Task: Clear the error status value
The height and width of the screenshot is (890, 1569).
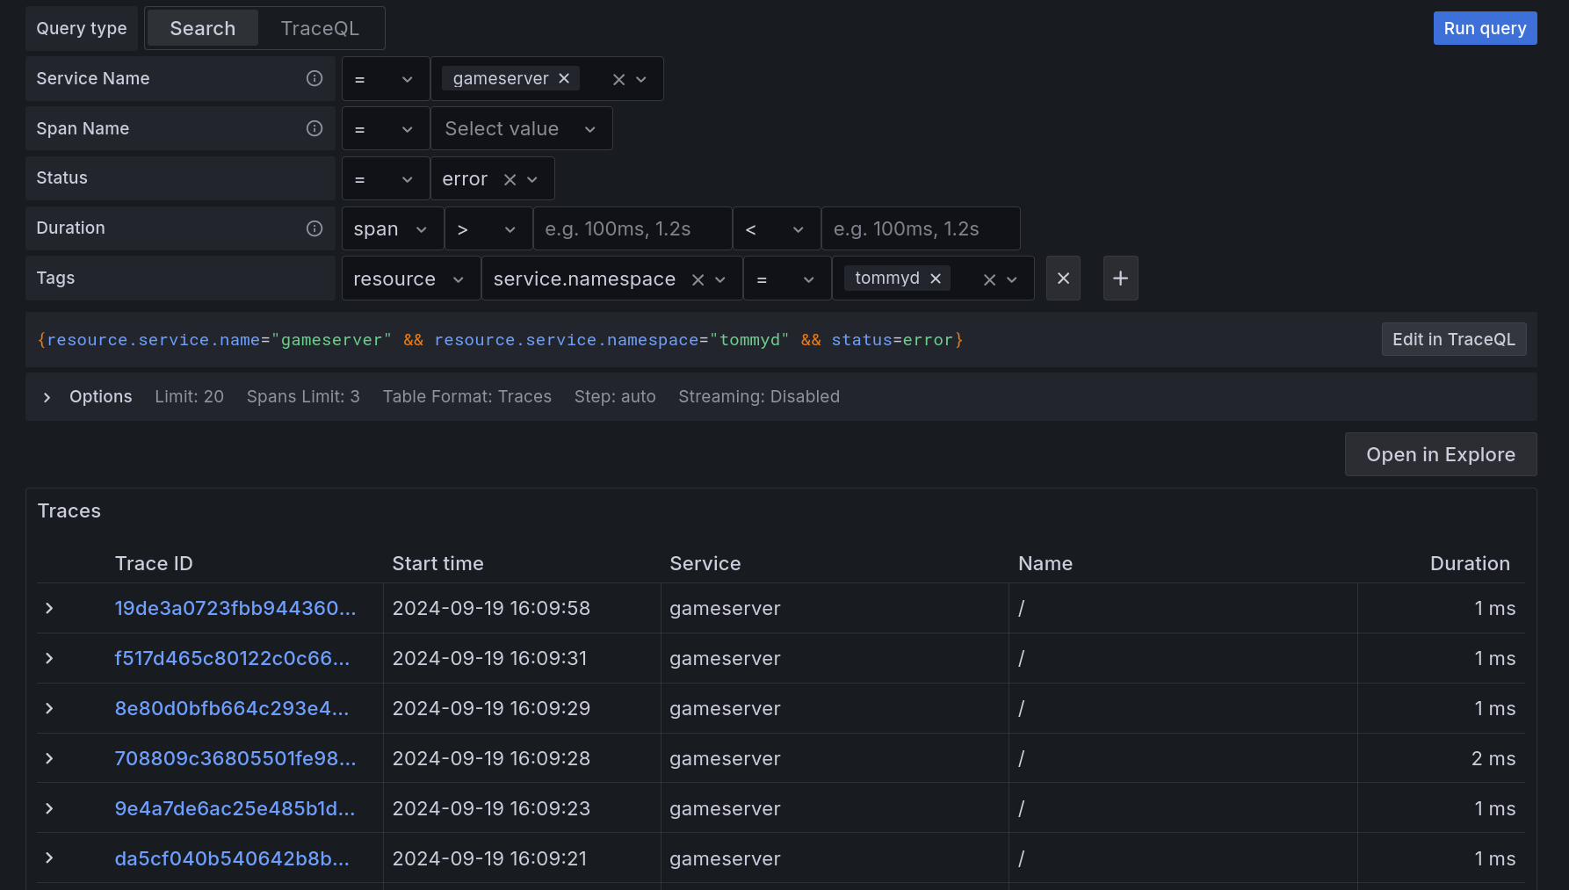Action: pos(510,179)
